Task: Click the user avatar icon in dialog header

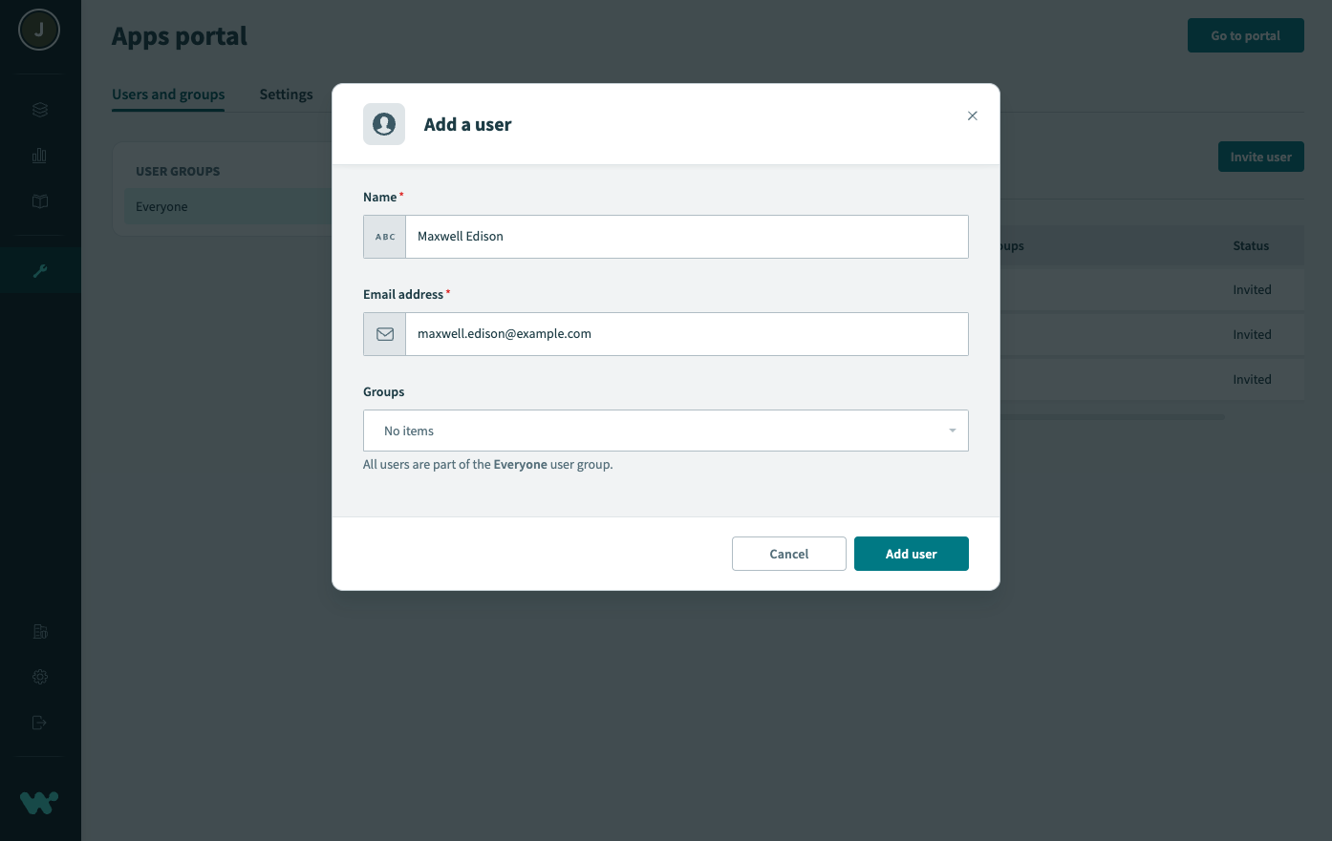Action: click(x=384, y=124)
